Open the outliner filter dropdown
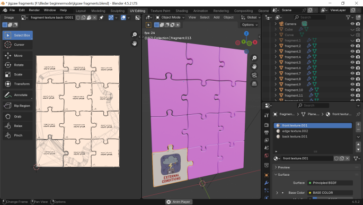This screenshot has height=205, width=363. click(x=350, y=18)
